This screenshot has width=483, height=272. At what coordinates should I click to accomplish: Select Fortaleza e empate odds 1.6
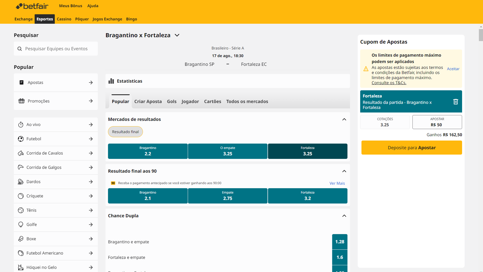(x=340, y=257)
